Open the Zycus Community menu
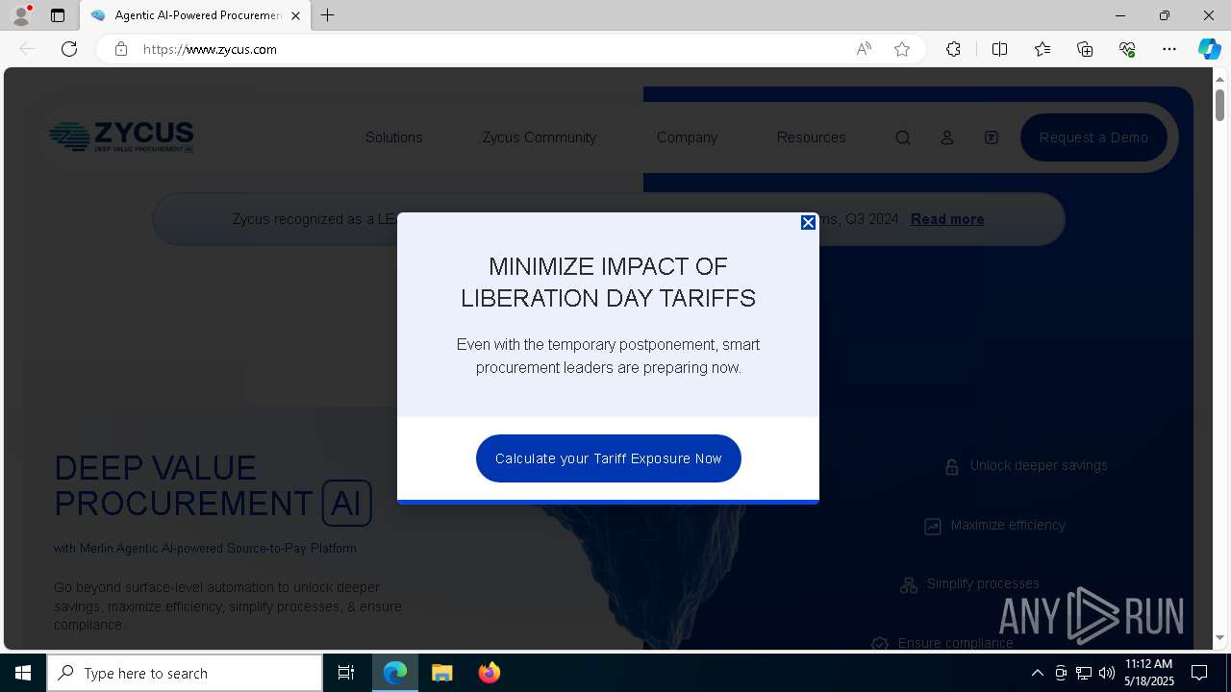Screen dimensions: 1231x692 540,137
